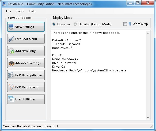The width and height of the screenshot is (156, 131).
Task: Open Useful Utilities via its label
Action: pos(25,99)
